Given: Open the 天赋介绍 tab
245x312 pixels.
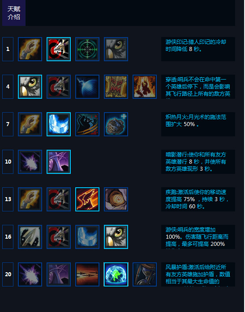Looking at the screenshot, I should 14,13.
